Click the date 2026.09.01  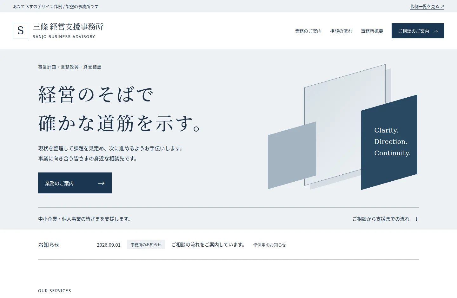[x=109, y=245]
